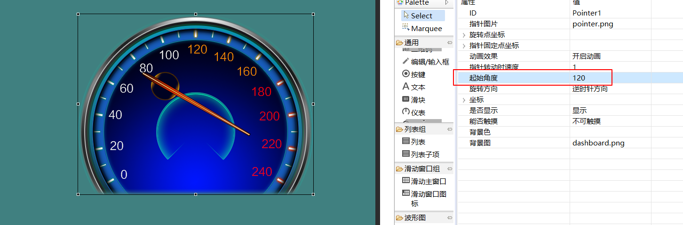683x225 pixels.
Task: Click the right-middle selection handle of the gauge
Action: pyautogui.click(x=314, y=104)
